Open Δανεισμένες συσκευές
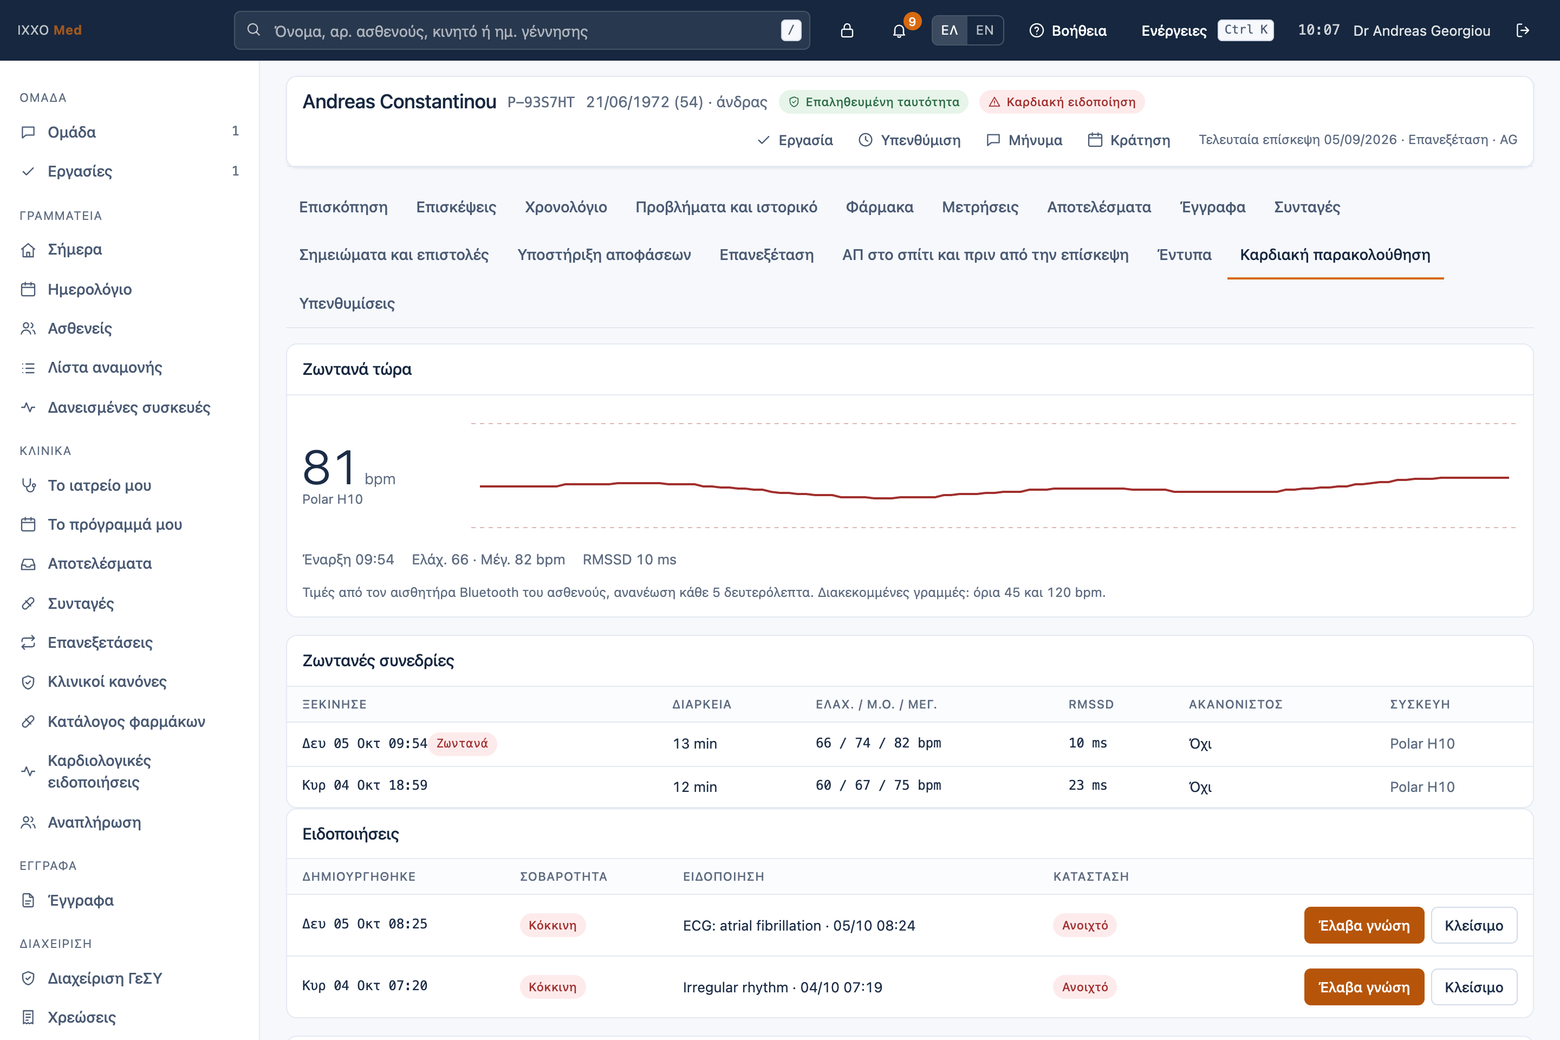 click(129, 407)
